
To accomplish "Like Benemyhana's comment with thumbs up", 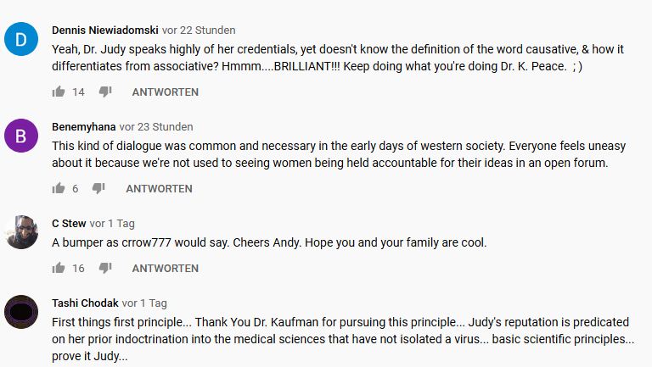I will click(x=59, y=188).
